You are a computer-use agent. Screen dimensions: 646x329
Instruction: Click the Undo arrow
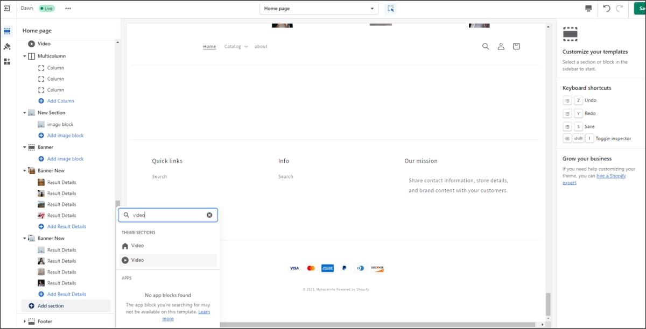pyautogui.click(x=607, y=8)
